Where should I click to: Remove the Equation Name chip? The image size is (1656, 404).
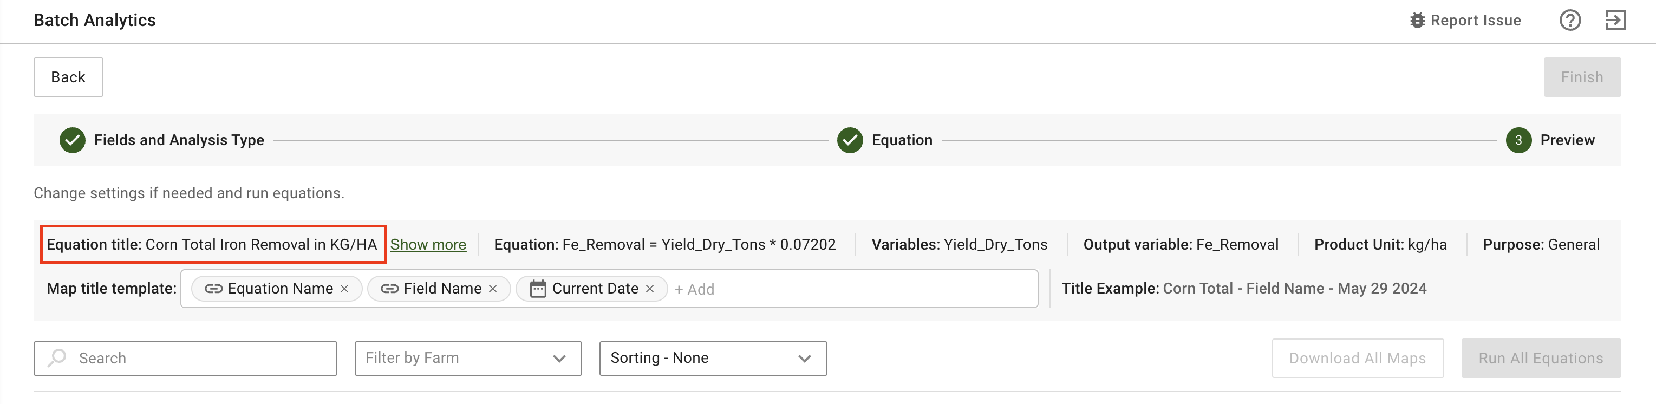pos(344,289)
